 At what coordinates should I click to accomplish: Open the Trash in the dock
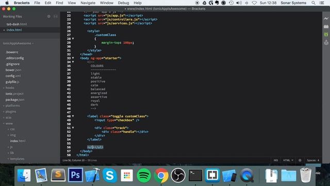(x=306, y=175)
